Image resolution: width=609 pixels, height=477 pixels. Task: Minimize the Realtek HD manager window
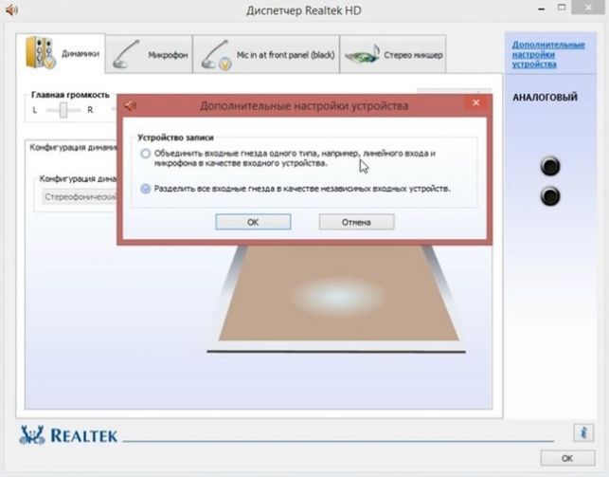[542, 9]
